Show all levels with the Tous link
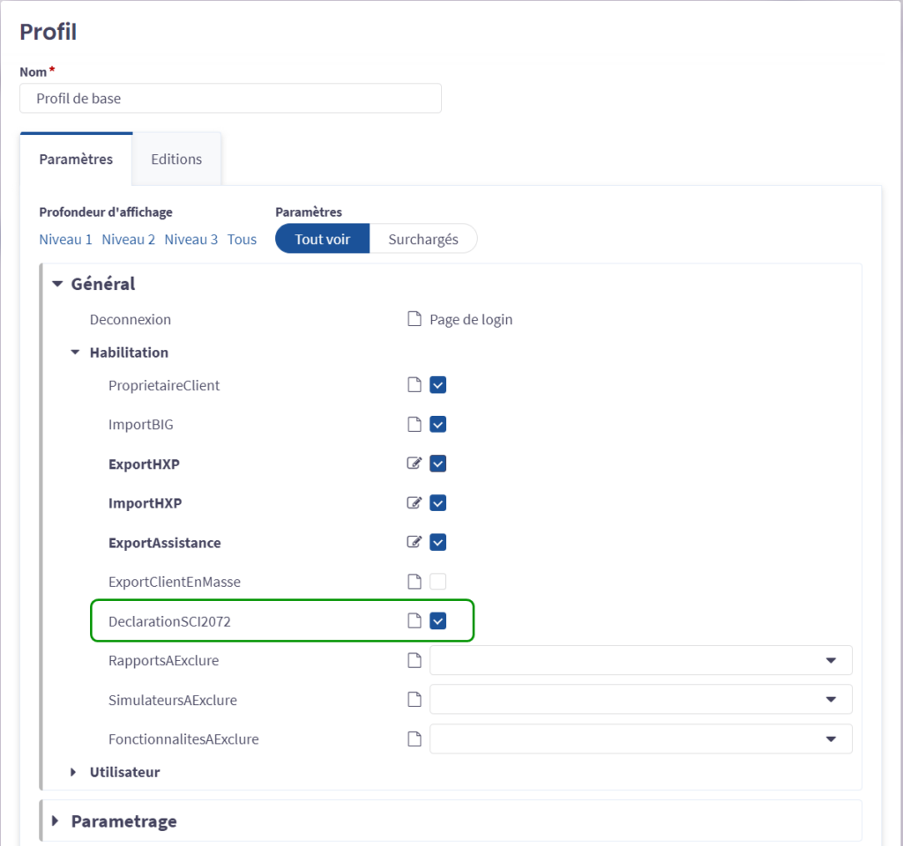 [x=242, y=240]
